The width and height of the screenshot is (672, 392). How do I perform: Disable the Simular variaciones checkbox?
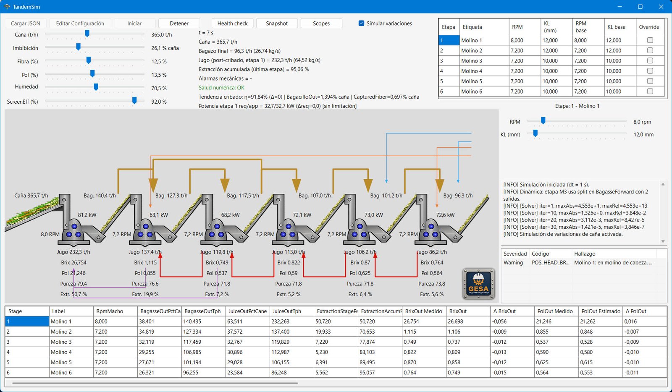[361, 24]
